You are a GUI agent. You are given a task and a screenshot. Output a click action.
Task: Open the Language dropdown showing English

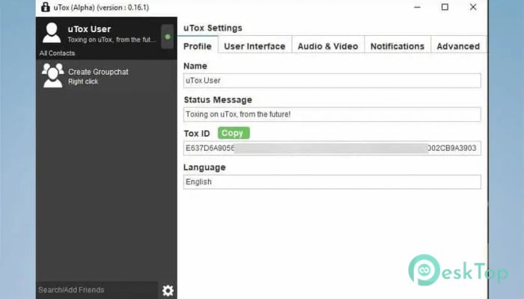(332, 182)
